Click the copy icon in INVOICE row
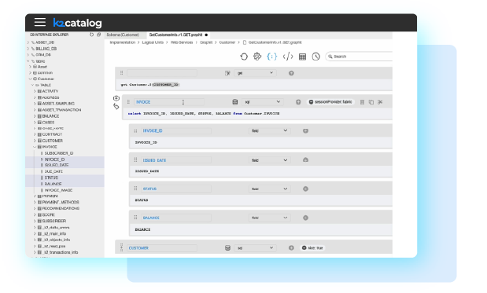The width and height of the screenshot is (487, 293). pos(371,102)
